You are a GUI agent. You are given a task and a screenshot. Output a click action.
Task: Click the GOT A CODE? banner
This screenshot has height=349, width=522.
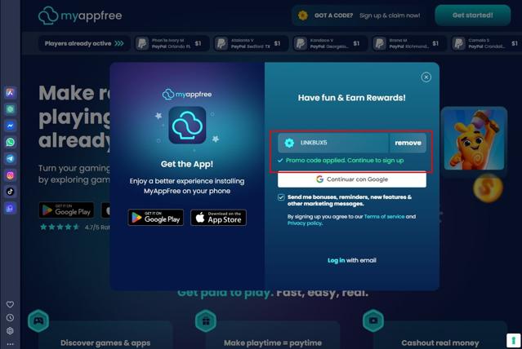360,15
